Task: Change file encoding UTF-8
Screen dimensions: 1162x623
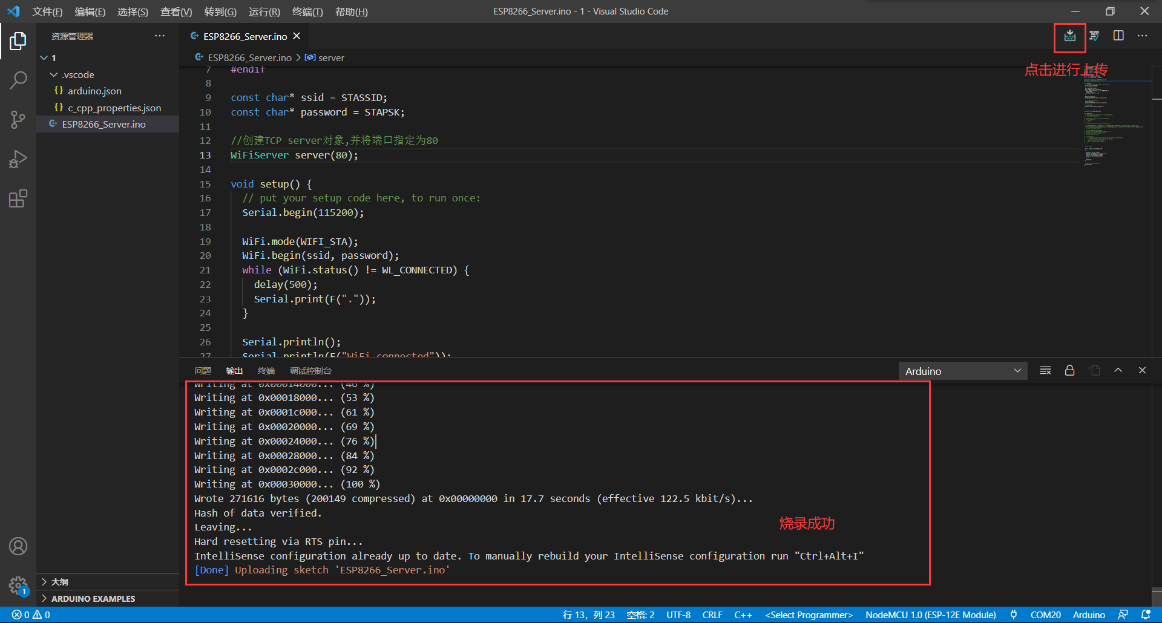Action: coord(678,615)
